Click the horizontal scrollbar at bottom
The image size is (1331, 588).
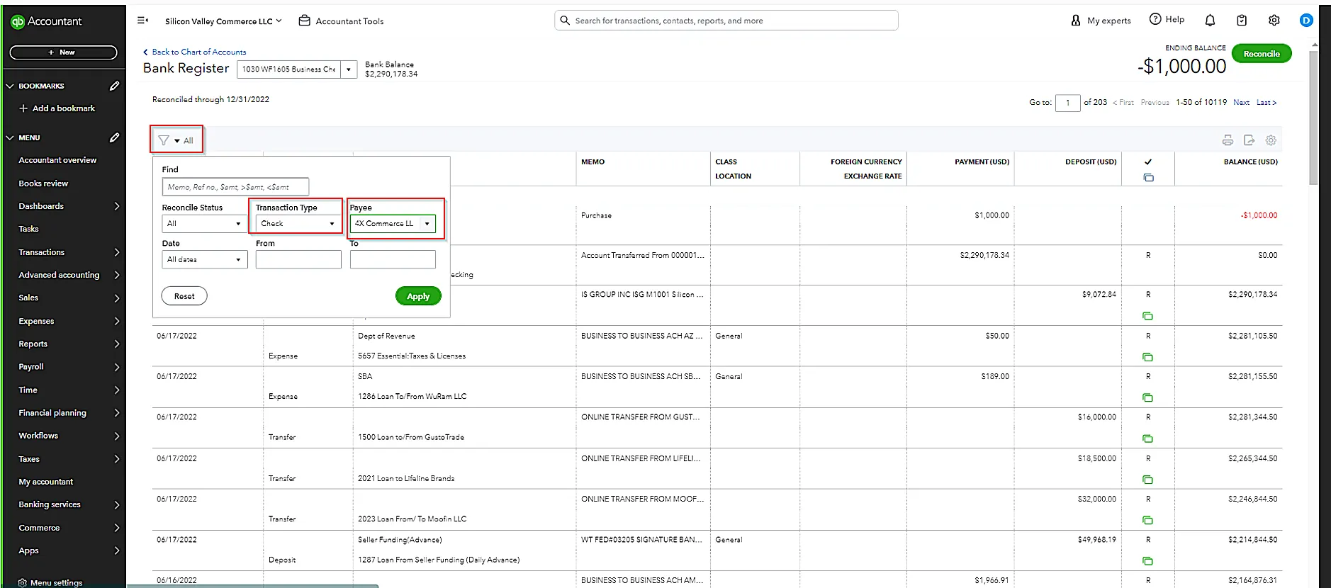point(253,586)
